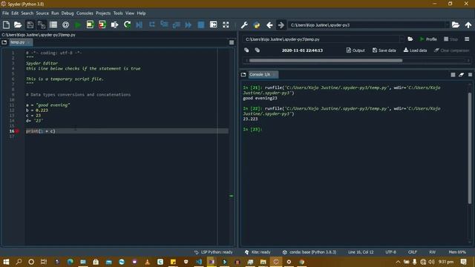
Task: Open the profiler file path dropdown
Action: pos(402,39)
